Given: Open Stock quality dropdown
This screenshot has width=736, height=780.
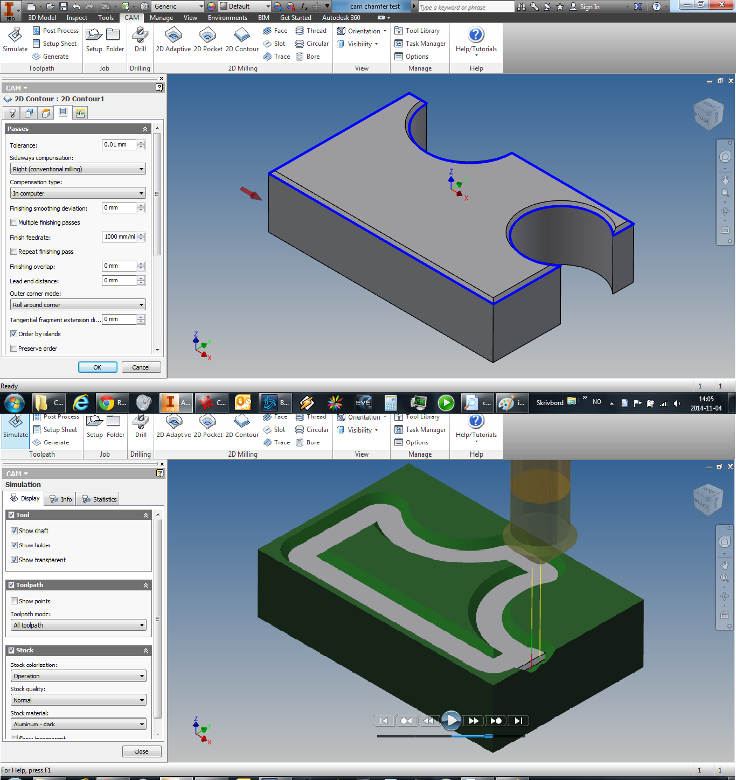Looking at the screenshot, I should (x=79, y=700).
